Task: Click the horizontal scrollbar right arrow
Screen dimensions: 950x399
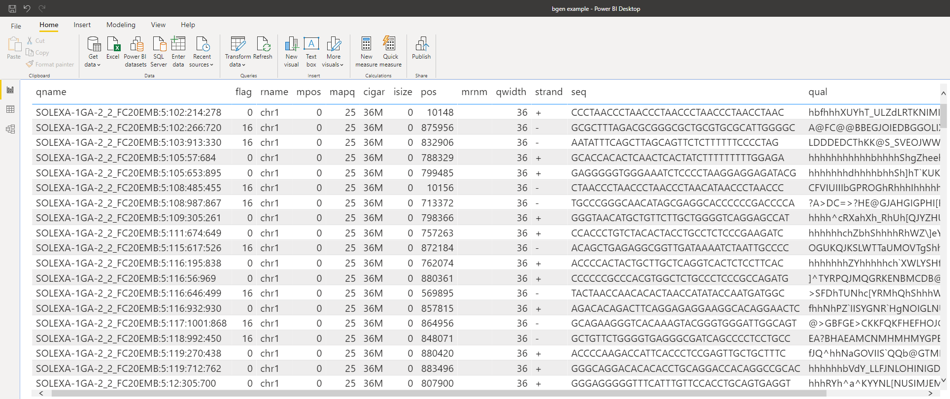Action: 930,393
